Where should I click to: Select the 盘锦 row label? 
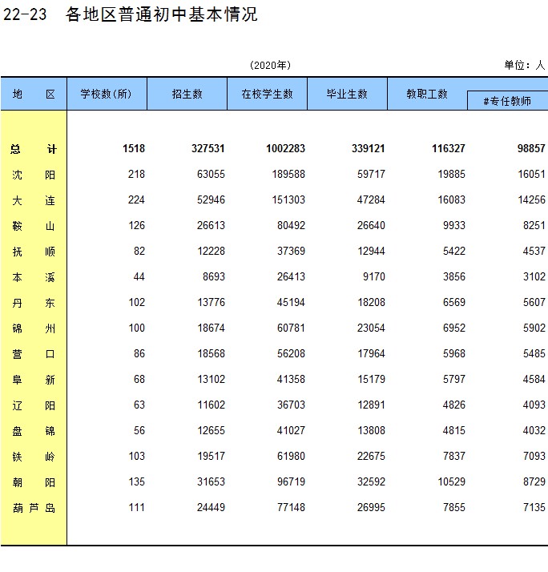pyautogui.click(x=34, y=431)
